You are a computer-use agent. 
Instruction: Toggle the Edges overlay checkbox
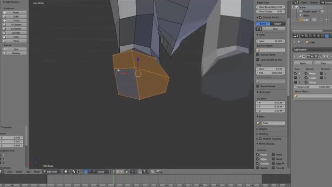(258, 159)
